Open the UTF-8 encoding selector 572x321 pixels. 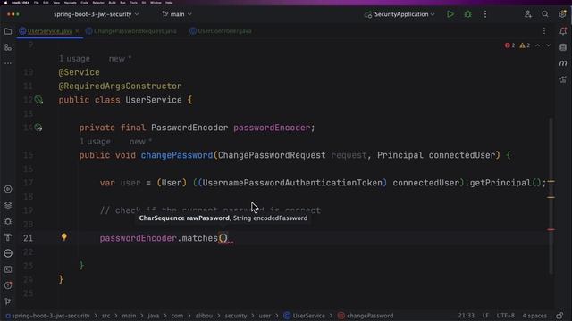(505, 316)
